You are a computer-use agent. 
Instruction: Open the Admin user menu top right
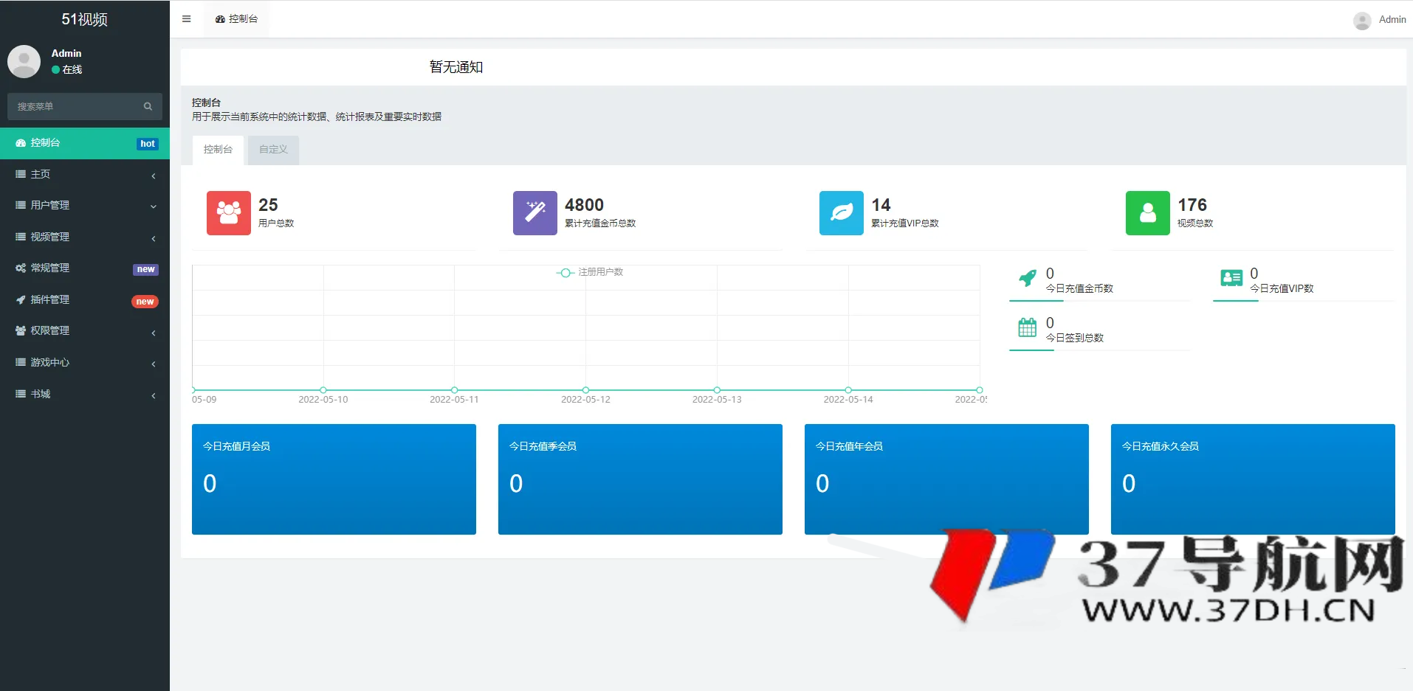pos(1379,20)
